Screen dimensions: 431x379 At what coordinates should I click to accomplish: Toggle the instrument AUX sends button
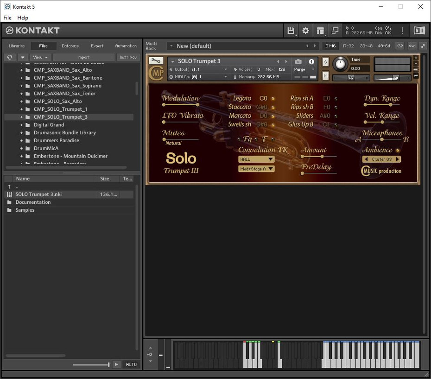pyautogui.click(x=416, y=69)
